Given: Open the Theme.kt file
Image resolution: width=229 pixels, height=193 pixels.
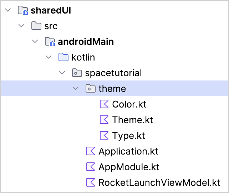Looking at the screenshot, I should coord(133,120).
